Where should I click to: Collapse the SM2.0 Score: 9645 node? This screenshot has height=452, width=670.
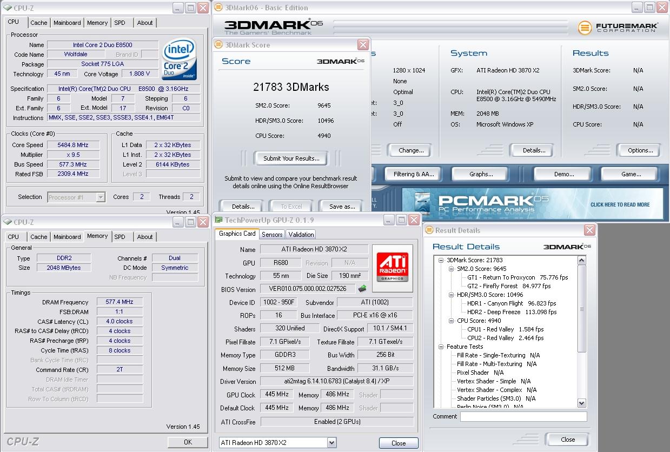tap(452, 269)
